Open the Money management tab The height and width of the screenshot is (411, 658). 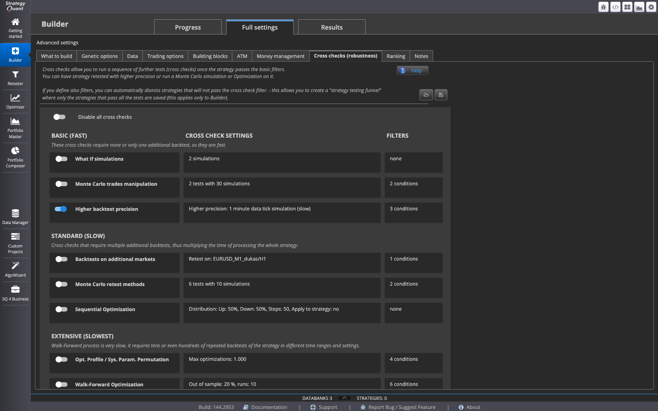tap(280, 56)
